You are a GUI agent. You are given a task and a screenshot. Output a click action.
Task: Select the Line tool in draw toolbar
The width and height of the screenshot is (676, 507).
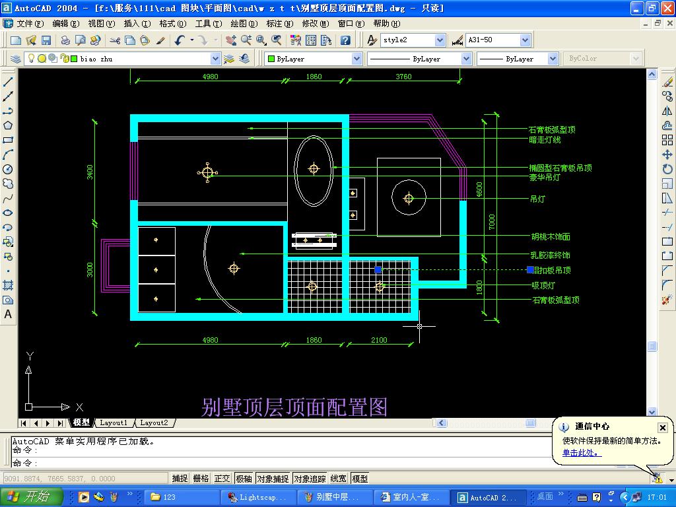tap(9, 82)
